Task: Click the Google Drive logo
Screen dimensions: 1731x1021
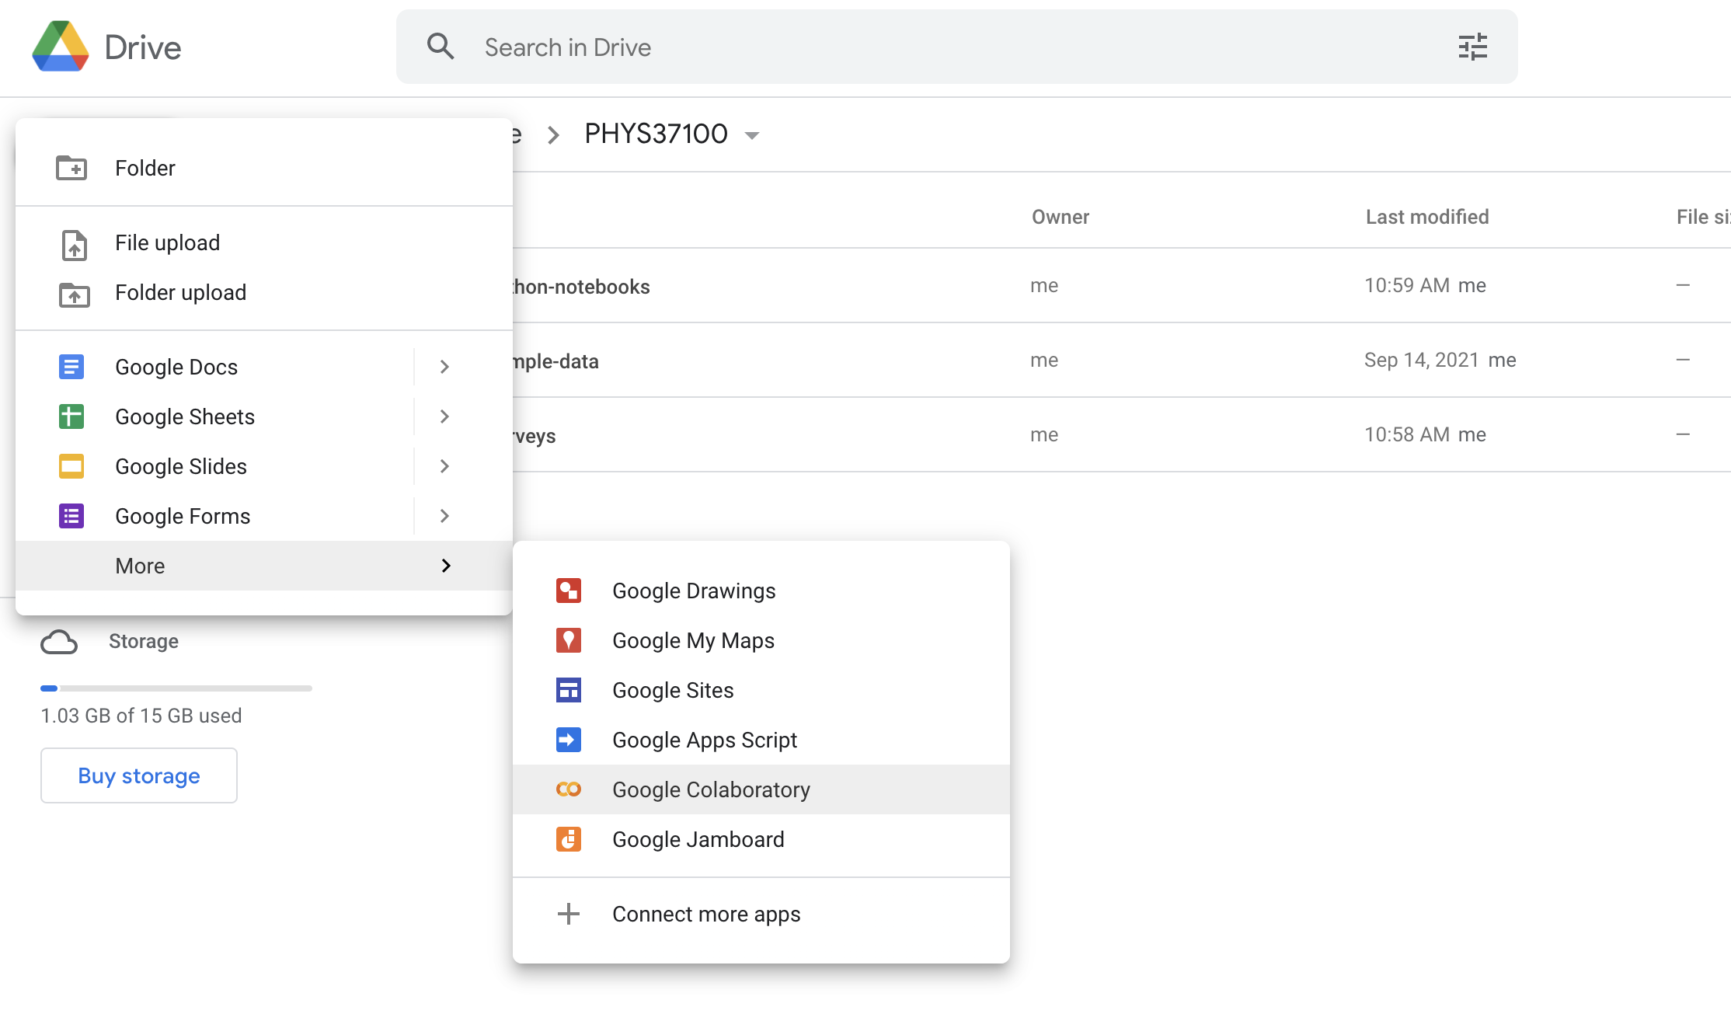Action: [x=61, y=47]
